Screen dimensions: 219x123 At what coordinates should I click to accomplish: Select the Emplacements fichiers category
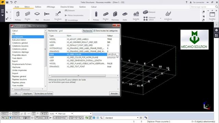pyautogui.click(x=22, y=64)
